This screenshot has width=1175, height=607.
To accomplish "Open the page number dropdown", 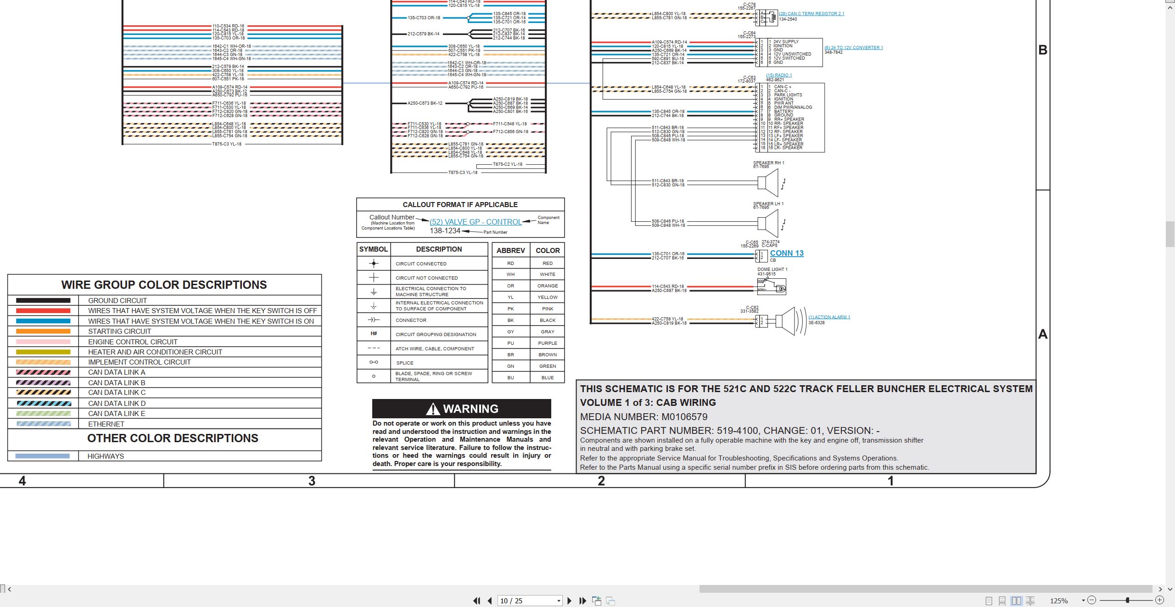I will point(559,601).
